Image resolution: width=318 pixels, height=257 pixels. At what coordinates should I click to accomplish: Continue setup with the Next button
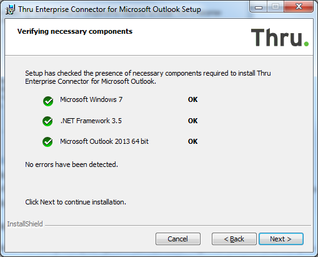coord(281,239)
